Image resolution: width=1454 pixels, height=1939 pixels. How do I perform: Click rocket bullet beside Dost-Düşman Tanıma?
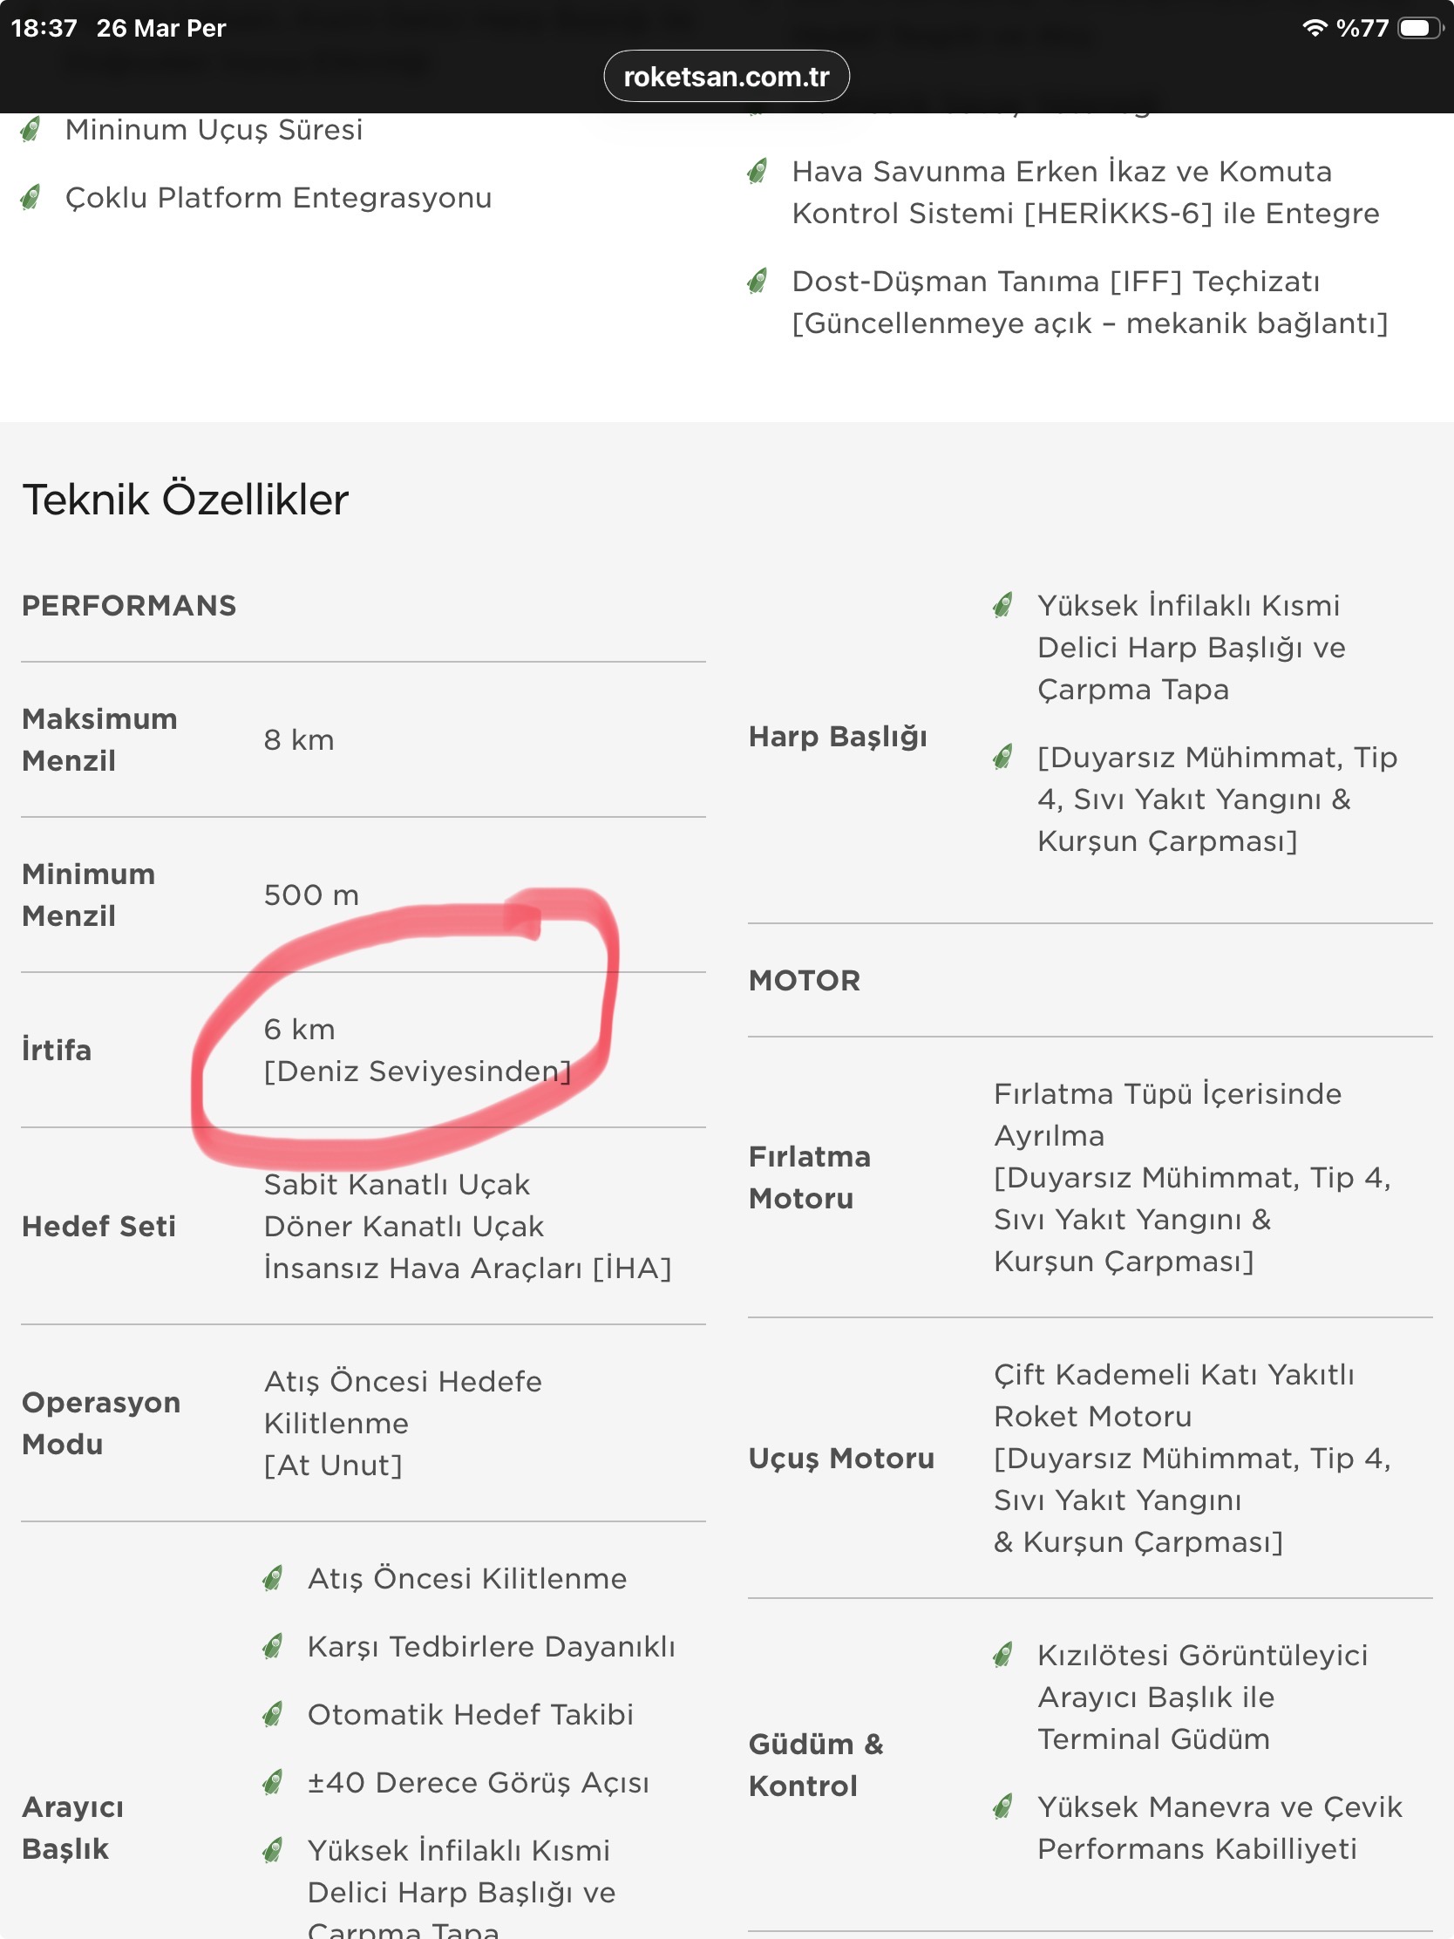(x=758, y=282)
